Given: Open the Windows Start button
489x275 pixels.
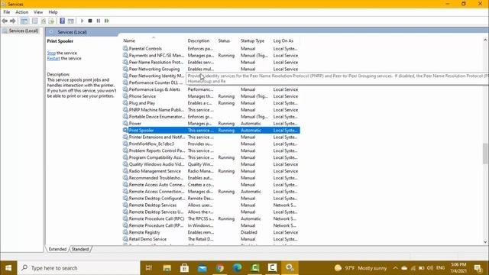Looking at the screenshot, I should click(x=8, y=268).
